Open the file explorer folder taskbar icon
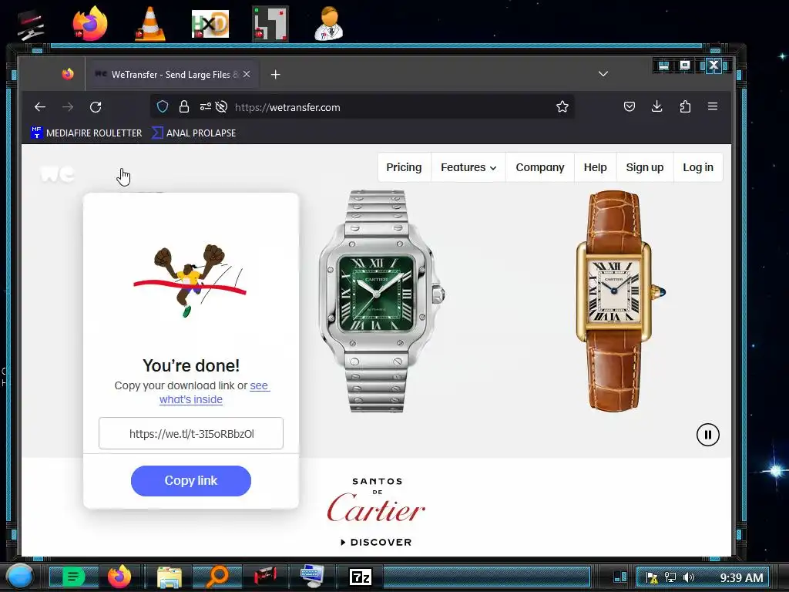 pos(169,577)
